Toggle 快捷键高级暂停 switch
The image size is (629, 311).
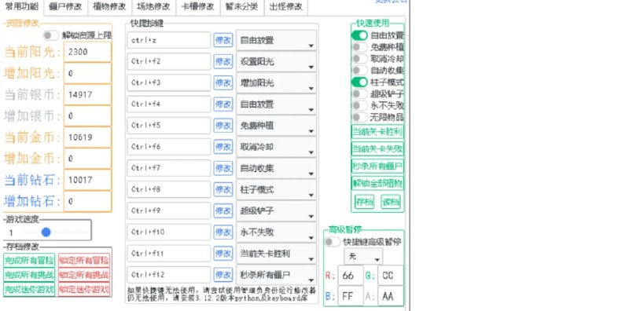[x=332, y=242]
